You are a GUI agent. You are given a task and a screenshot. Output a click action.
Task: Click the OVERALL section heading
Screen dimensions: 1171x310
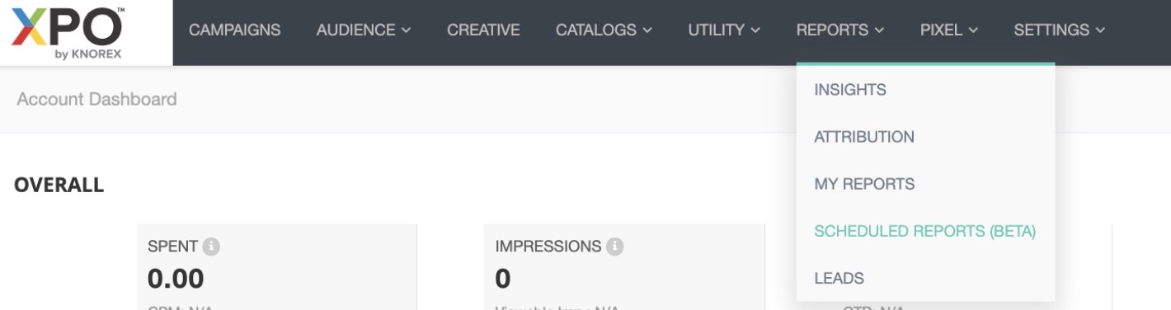[59, 185]
